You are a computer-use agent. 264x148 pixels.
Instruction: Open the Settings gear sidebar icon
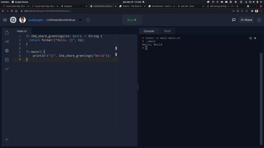pos(7,51)
